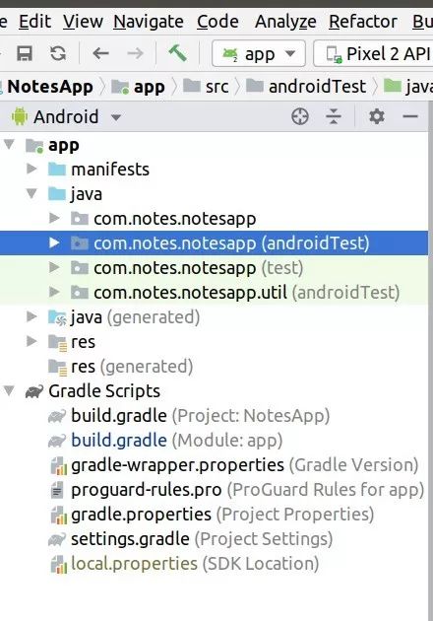This screenshot has width=433, height=621.
Task: Select the java (generated) folder
Action: tap(214, 316)
